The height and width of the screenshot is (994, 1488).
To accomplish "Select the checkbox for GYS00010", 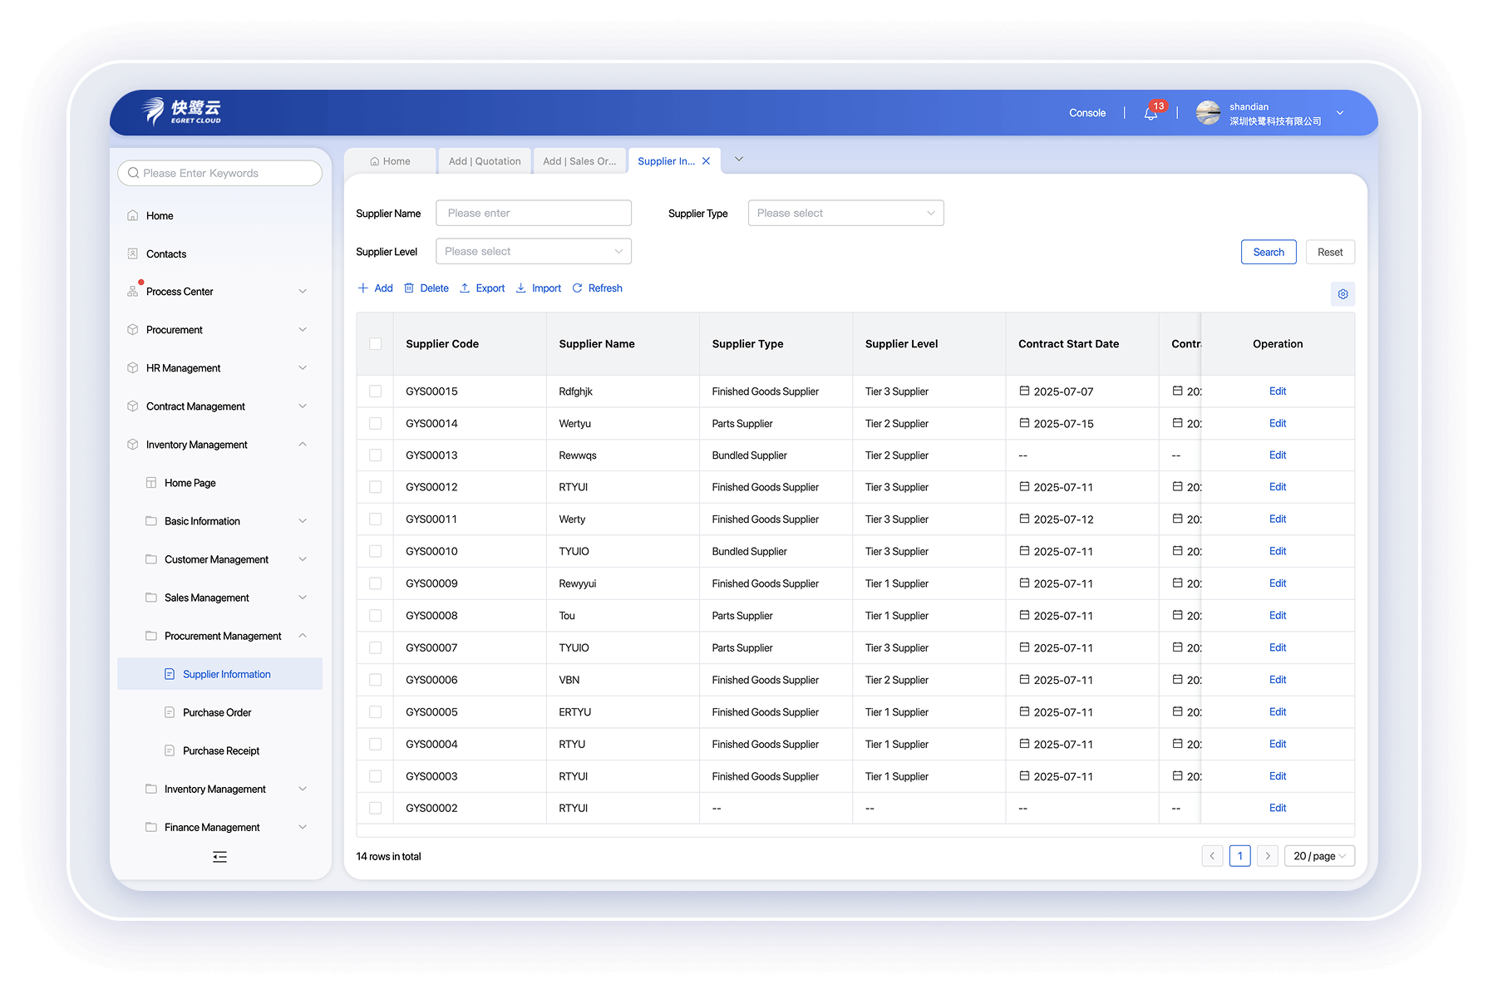I will point(376,552).
